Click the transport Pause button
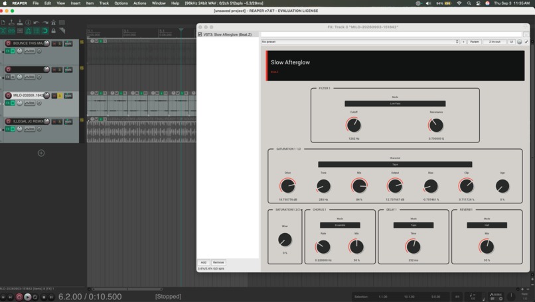 pos(51,297)
